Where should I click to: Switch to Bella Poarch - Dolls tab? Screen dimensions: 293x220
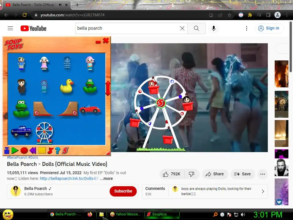click(x=35, y=5)
